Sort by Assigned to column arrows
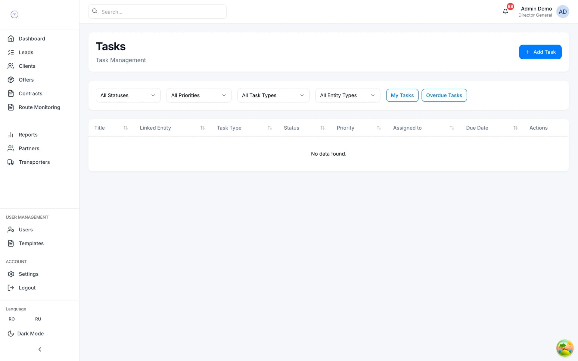The height and width of the screenshot is (361, 578). click(x=452, y=128)
